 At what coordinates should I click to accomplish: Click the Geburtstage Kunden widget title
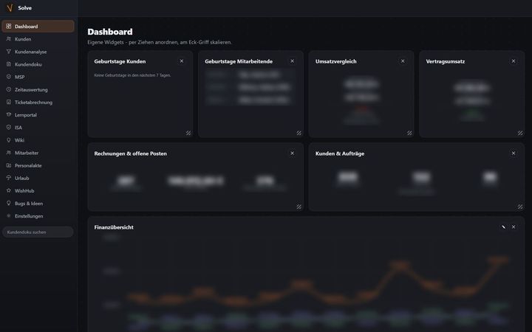[120, 61]
